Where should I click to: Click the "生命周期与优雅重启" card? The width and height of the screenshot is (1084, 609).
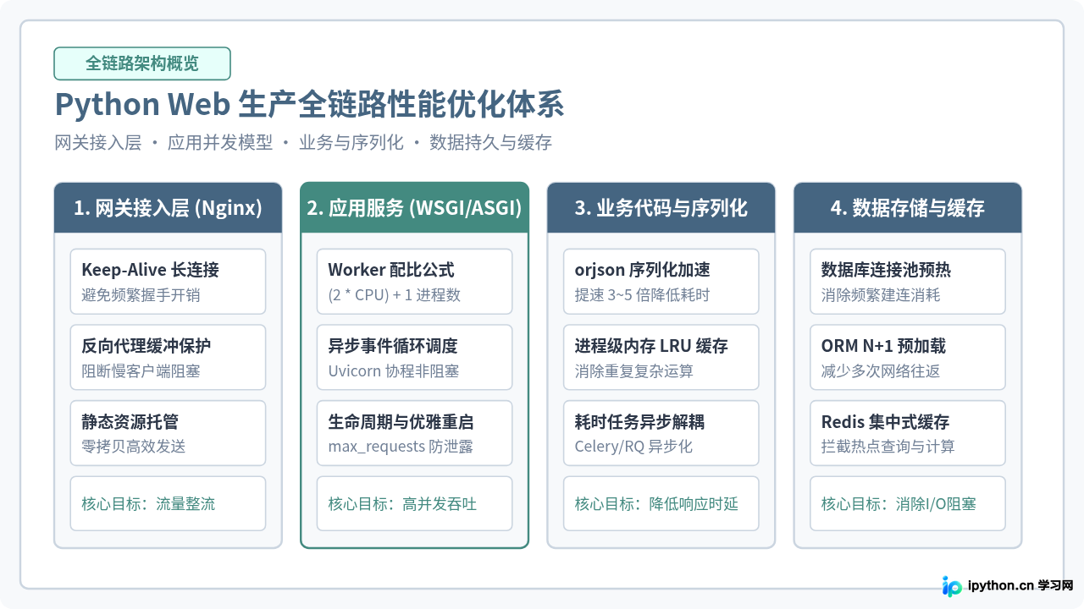pos(414,433)
